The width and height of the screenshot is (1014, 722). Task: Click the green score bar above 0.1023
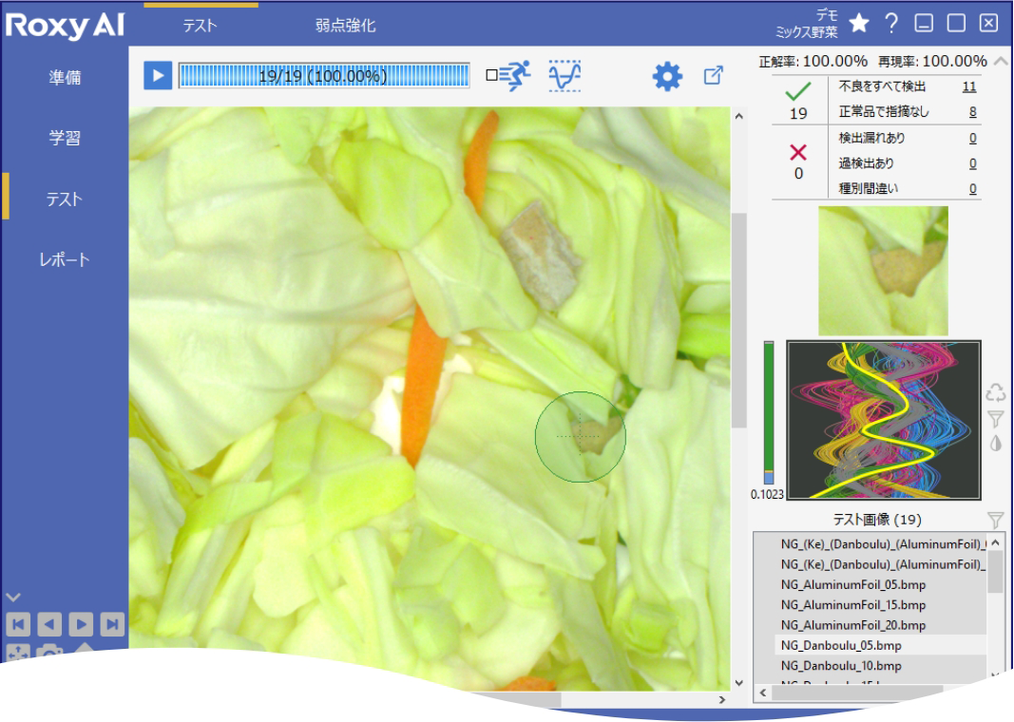click(769, 413)
